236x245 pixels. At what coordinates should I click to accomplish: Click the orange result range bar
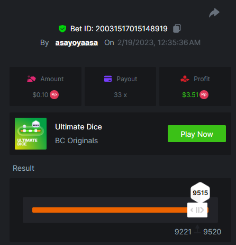tap(110, 210)
